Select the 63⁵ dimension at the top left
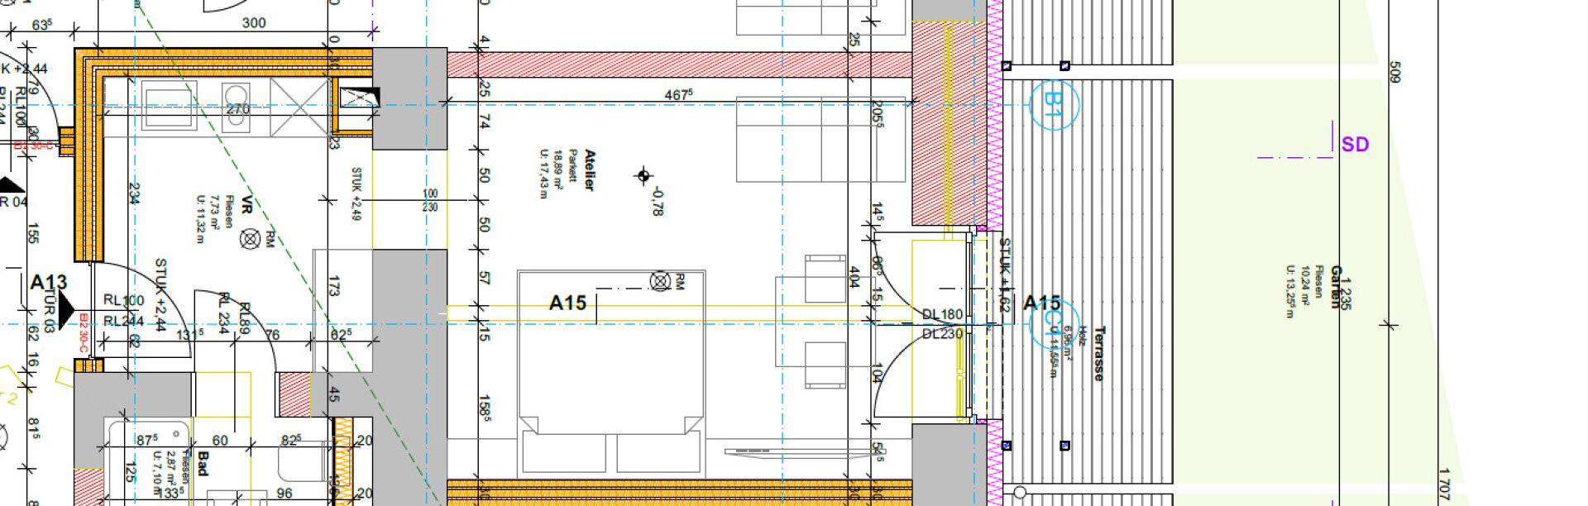Screen dimensions: 1588x506 click(41, 25)
